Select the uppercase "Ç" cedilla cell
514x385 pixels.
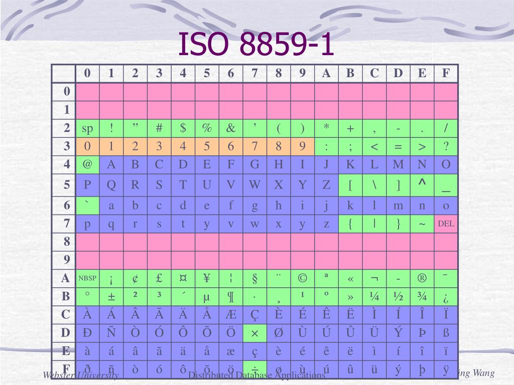tap(254, 315)
